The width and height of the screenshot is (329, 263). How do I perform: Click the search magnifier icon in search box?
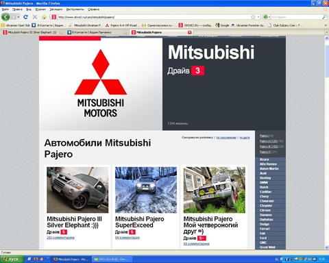click(x=324, y=17)
